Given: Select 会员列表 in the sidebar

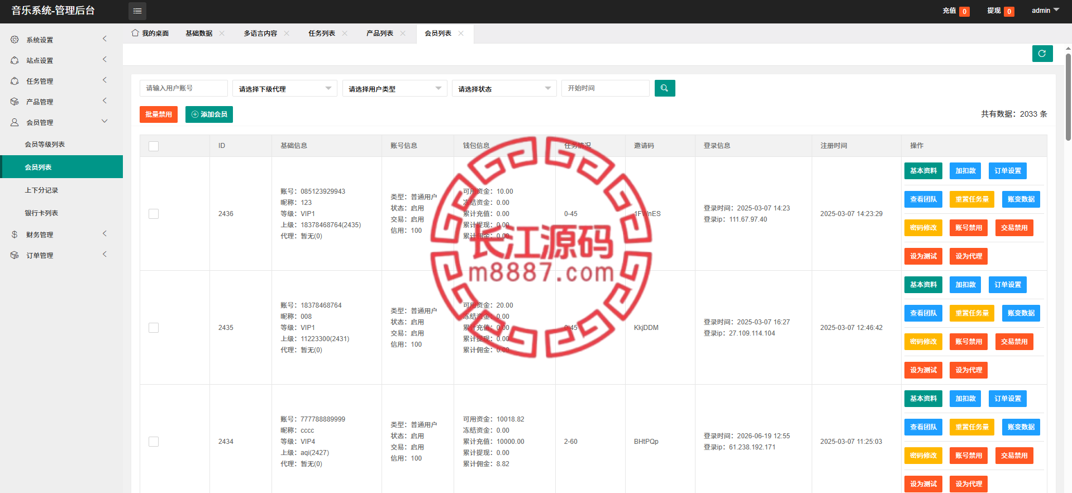Looking at the screenshot, I should pyautogui.click(x=61, y=167).
